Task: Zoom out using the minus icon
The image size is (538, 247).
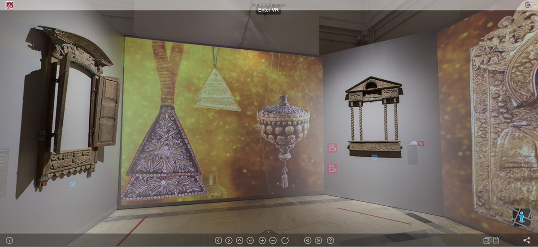Action: [x=273, y=240]
